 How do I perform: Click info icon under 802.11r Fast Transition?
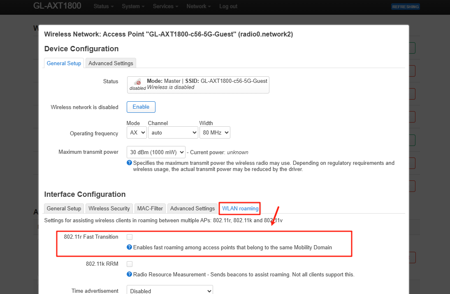point(129,247)
